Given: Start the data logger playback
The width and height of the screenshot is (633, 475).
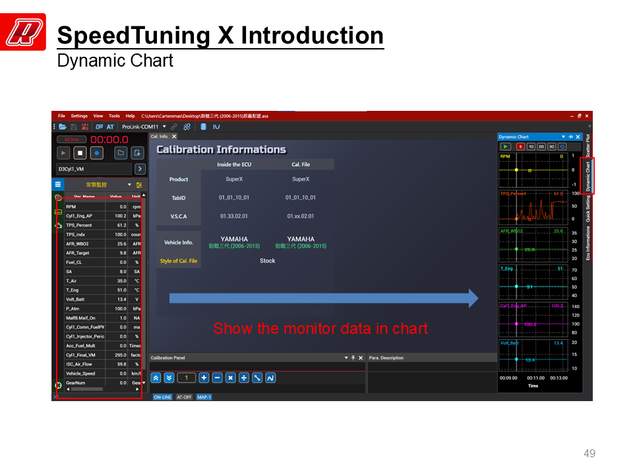Looking at the screenshot, I should click(63, 153).
